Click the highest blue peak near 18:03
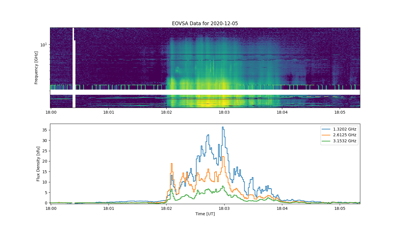The height and width of the screenshot is (229, 400). click(x=223, y=127)
